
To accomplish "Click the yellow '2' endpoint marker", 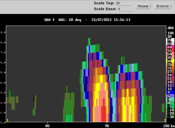I will [x=165, y=120].
